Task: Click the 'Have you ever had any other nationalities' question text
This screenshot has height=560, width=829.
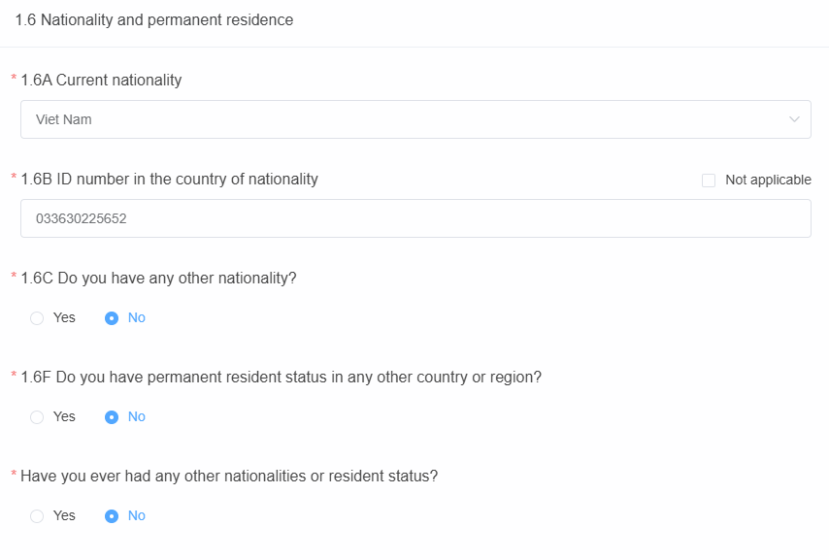Action: pyautogui.click(x=229, y=477)
